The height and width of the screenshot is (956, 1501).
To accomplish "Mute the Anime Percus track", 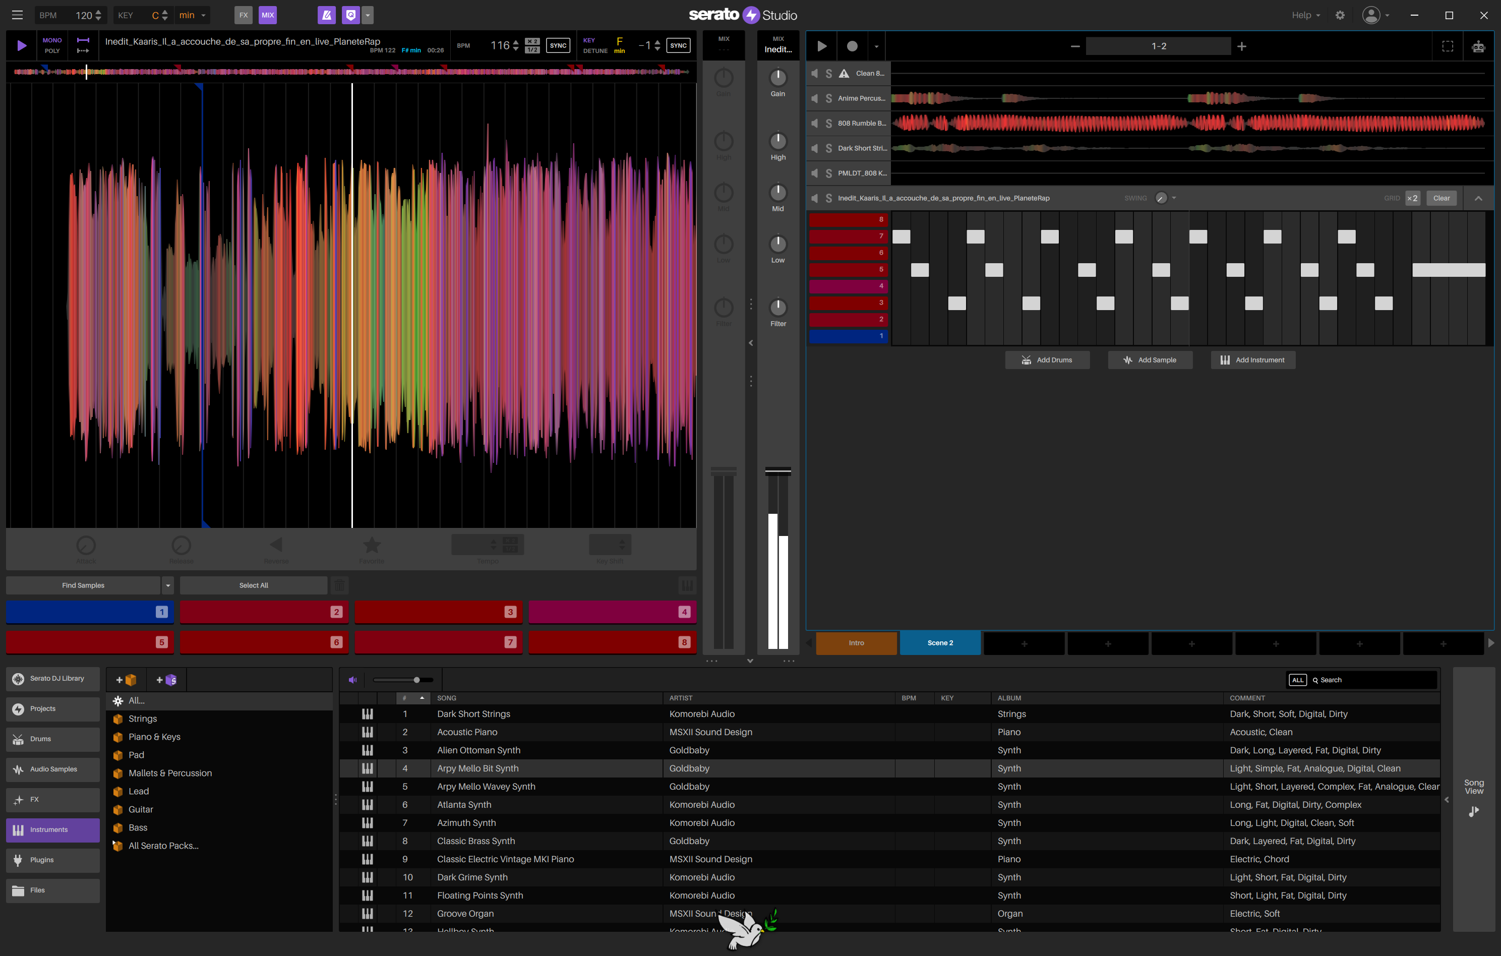I will click(815, 98).
